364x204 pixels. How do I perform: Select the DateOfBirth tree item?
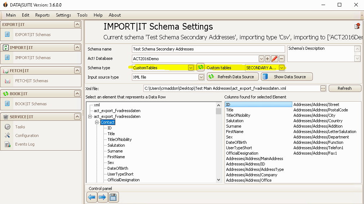click(118, 168)
